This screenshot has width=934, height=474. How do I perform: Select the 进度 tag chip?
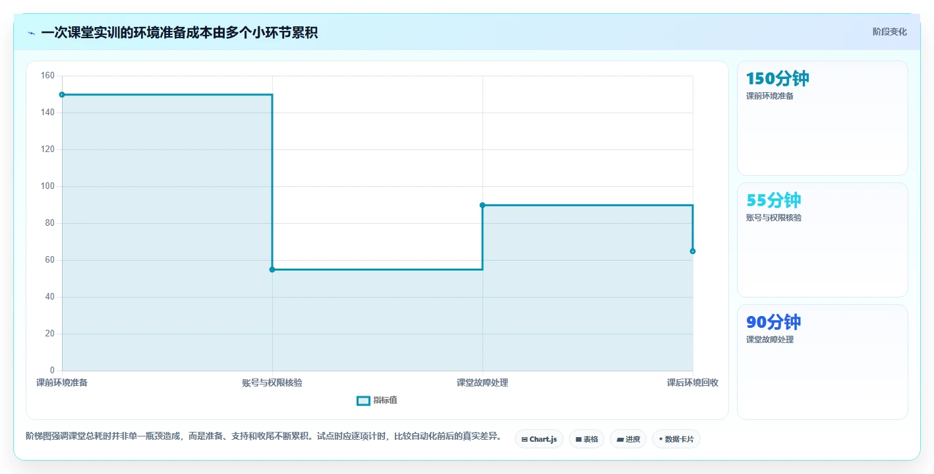628,439
